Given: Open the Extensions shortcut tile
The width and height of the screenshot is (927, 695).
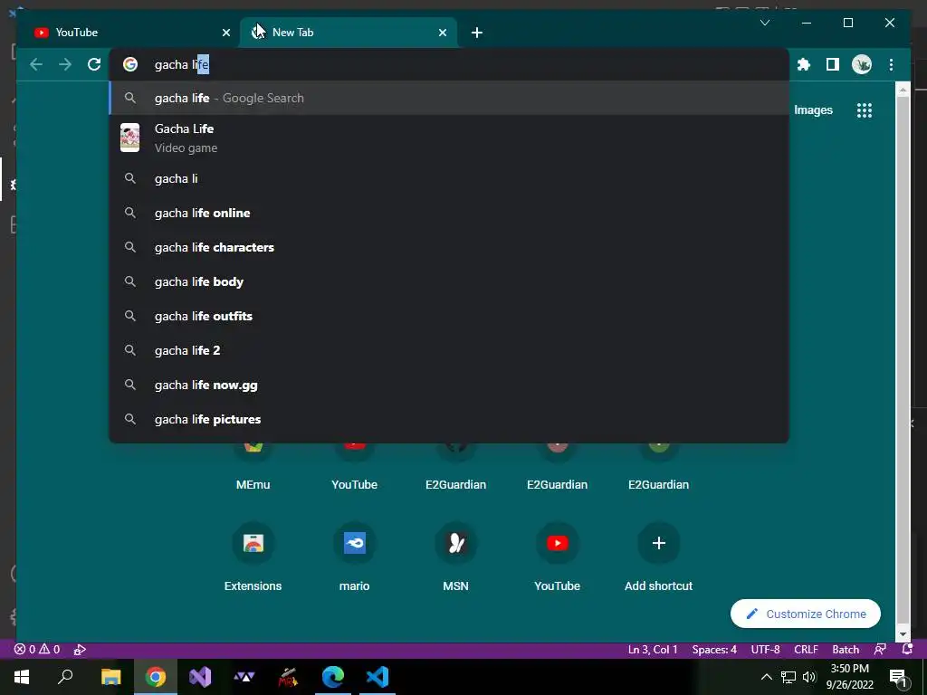Looking at the screenshot, I should click(253, 557).
